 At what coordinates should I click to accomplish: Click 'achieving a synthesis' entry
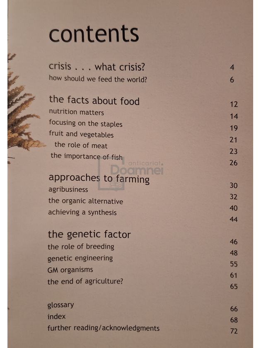pos(82,212)
